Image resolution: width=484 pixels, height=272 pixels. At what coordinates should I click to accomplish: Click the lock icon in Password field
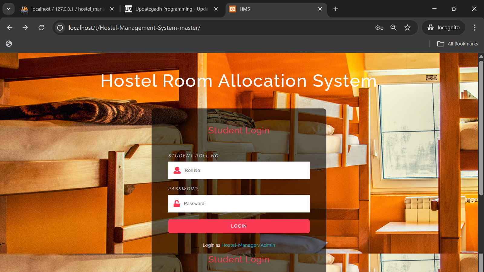(176, 203)
